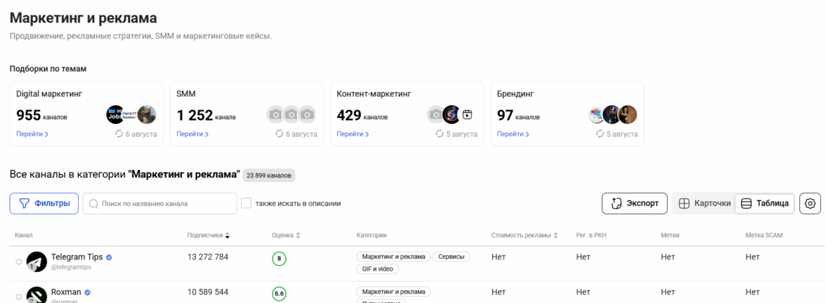826x303 pixels.
Task: Click refresh icon on Брендинг card
Action: [x=600, y=134]
